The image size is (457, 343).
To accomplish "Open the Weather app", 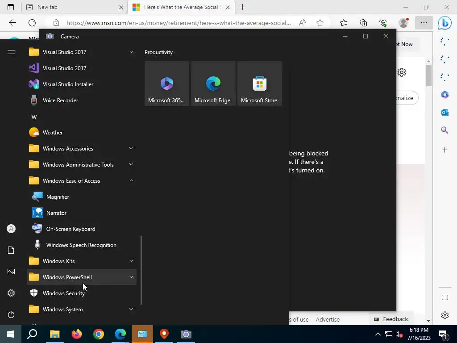I will point(82,132).
